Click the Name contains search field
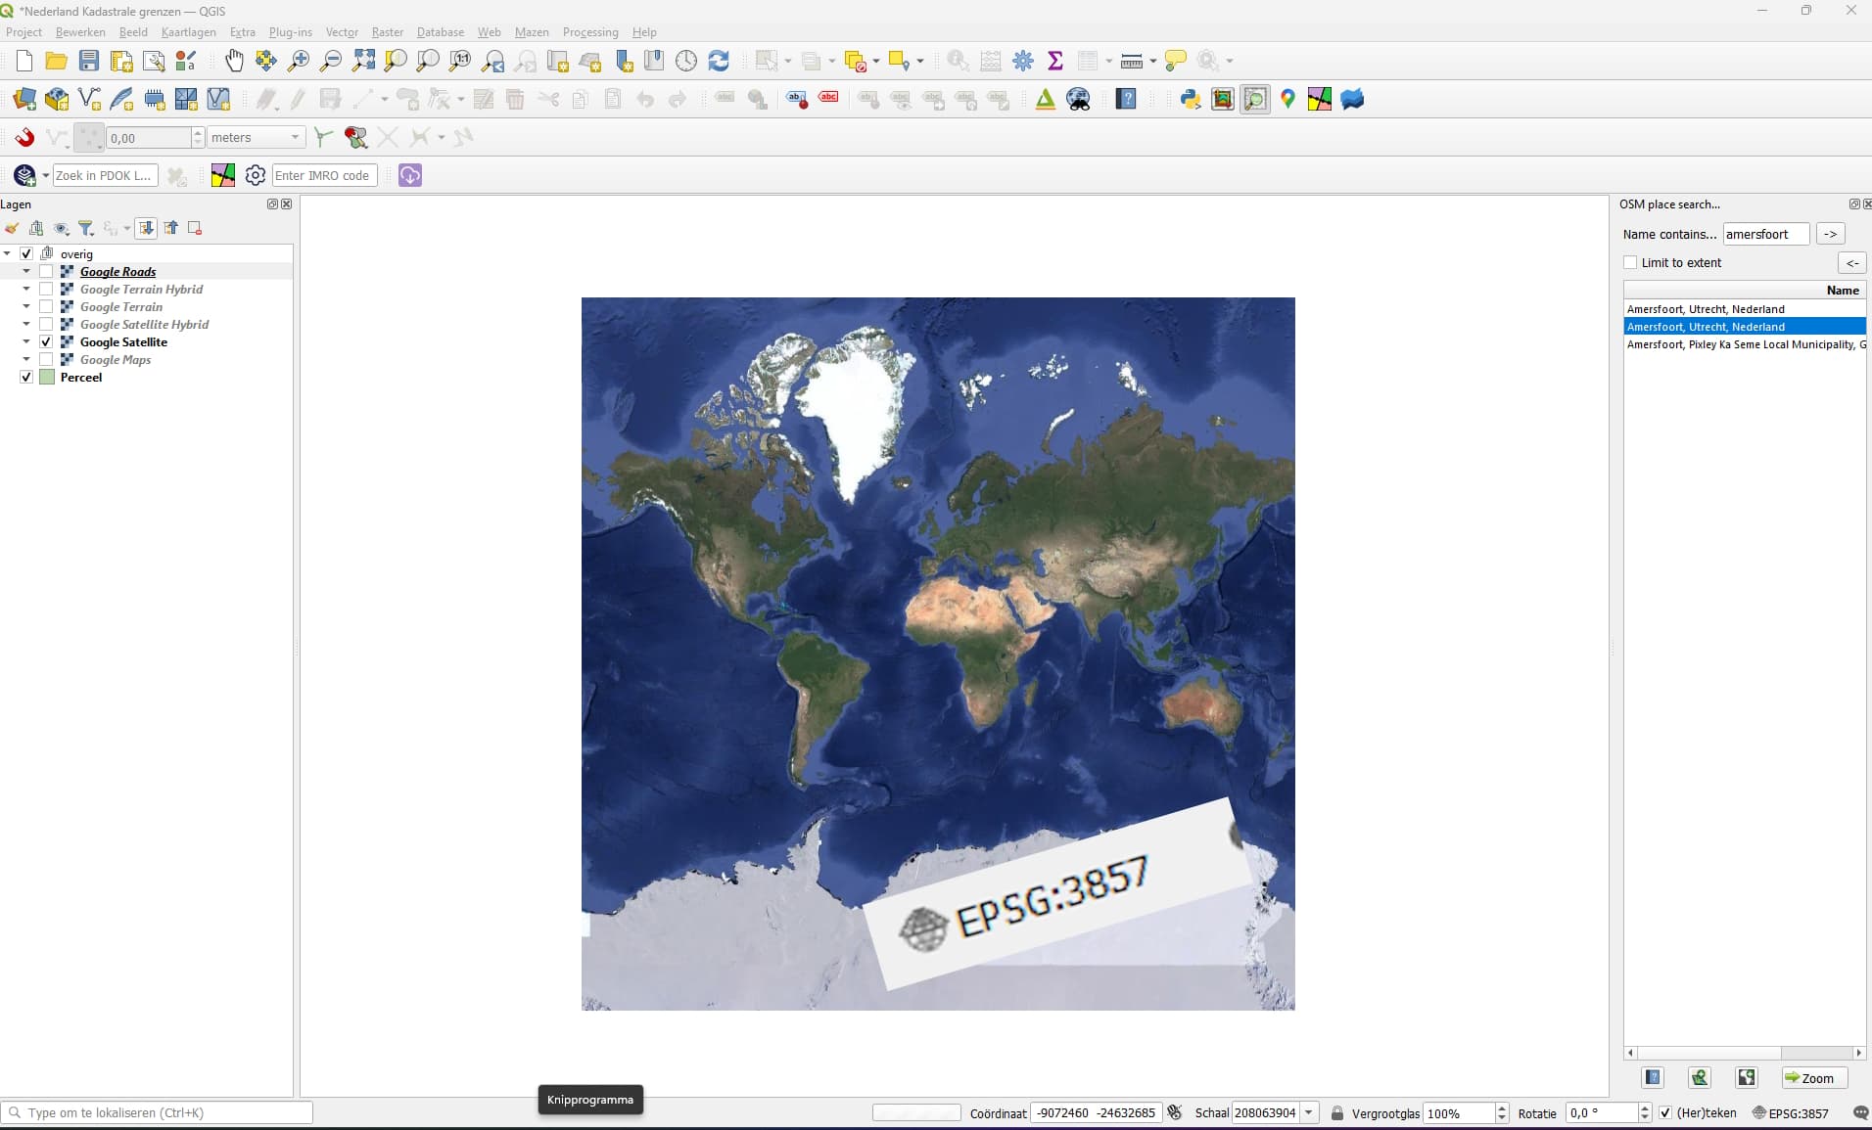The height and width of the screenshot is (1130, 1872). [x=1764, y=234]
